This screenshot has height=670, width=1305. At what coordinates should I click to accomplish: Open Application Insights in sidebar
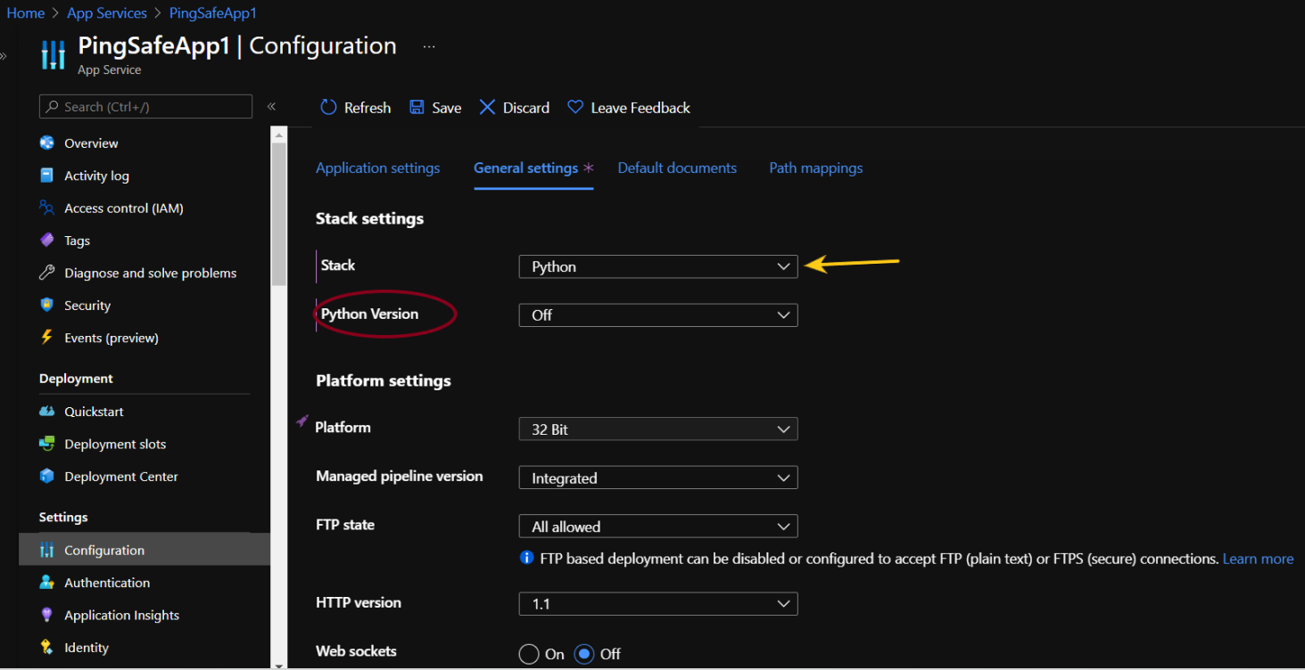point(121,616)
